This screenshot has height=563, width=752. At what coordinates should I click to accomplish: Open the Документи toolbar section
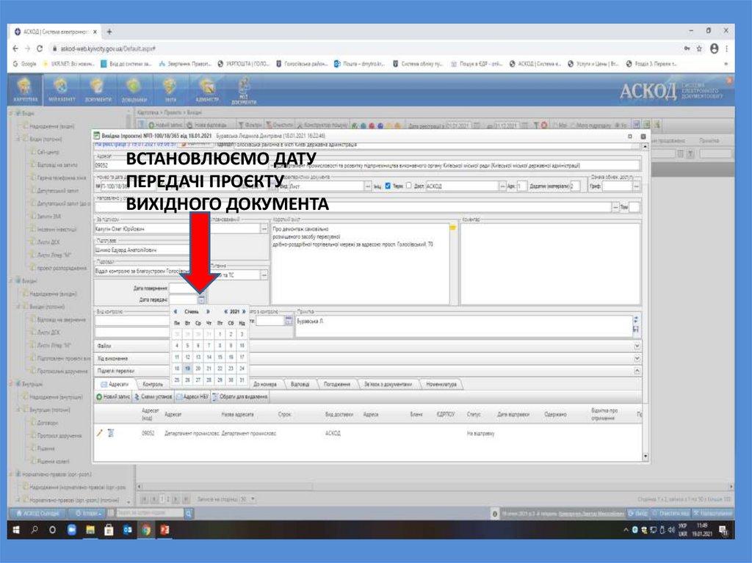98,90
